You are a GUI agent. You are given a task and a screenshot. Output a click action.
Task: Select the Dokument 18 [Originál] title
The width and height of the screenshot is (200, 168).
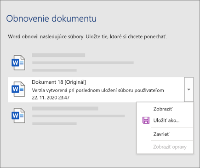(59, 82)
